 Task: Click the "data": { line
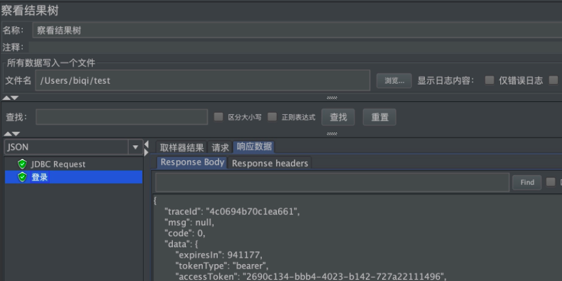point(181,244)
